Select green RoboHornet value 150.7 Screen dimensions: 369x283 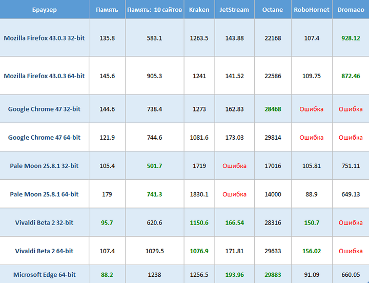312,223
